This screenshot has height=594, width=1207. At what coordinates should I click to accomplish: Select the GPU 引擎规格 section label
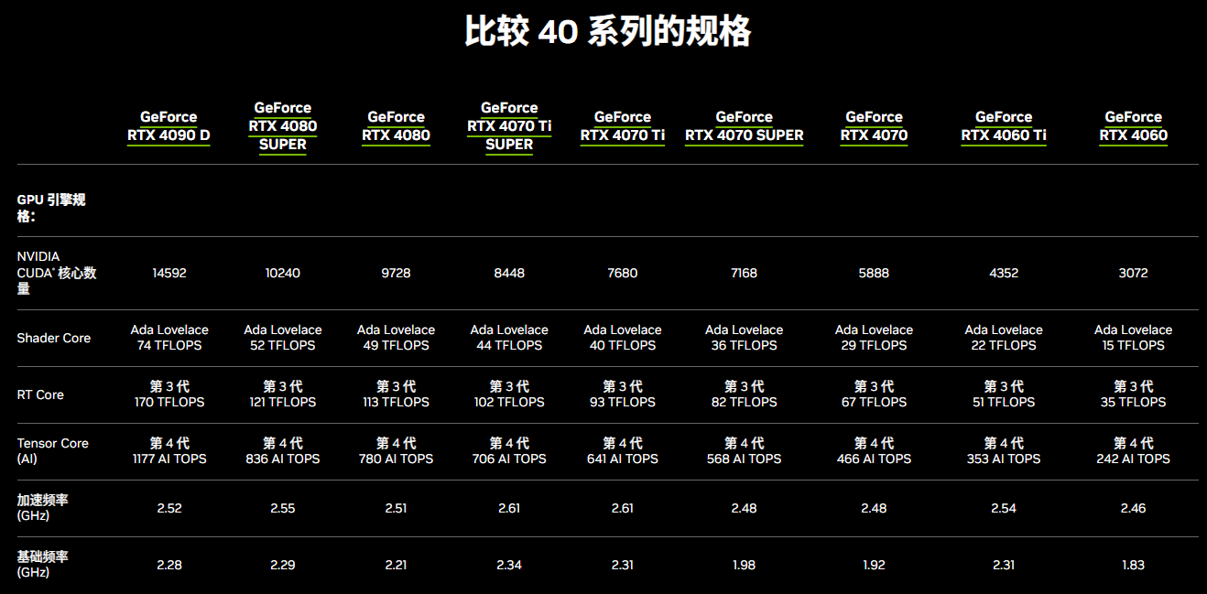(51, 208)
